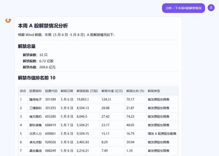Select the 解禁总量 section heading
219x156 pixels.
27,46
